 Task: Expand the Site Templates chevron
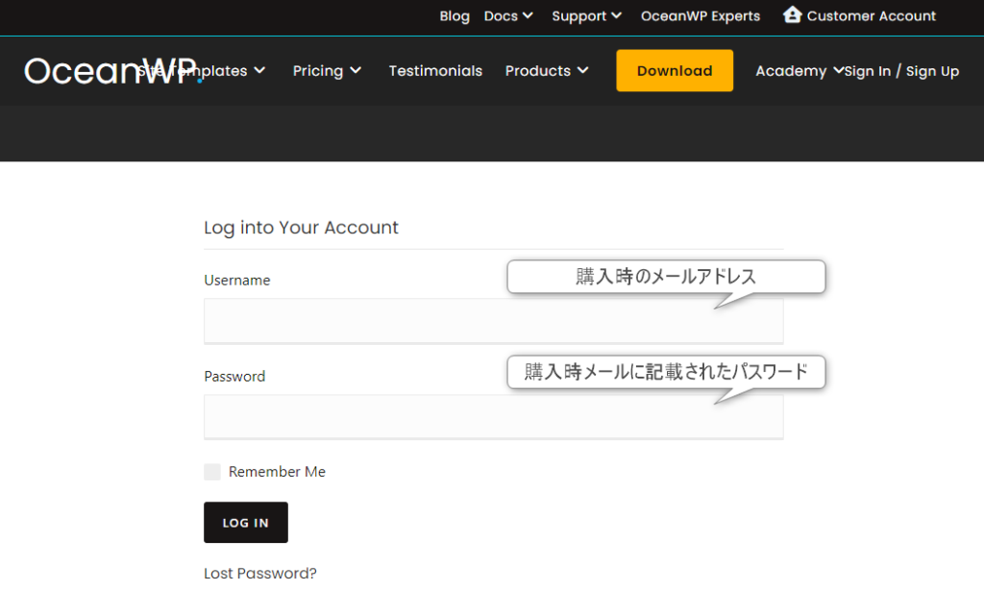(x=259, y=71)
